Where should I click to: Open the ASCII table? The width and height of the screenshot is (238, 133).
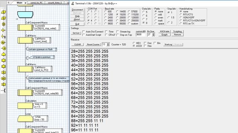tap(164, 31)
